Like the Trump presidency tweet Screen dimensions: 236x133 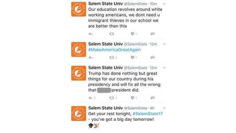pyautogui.click(x=132, y=98)
